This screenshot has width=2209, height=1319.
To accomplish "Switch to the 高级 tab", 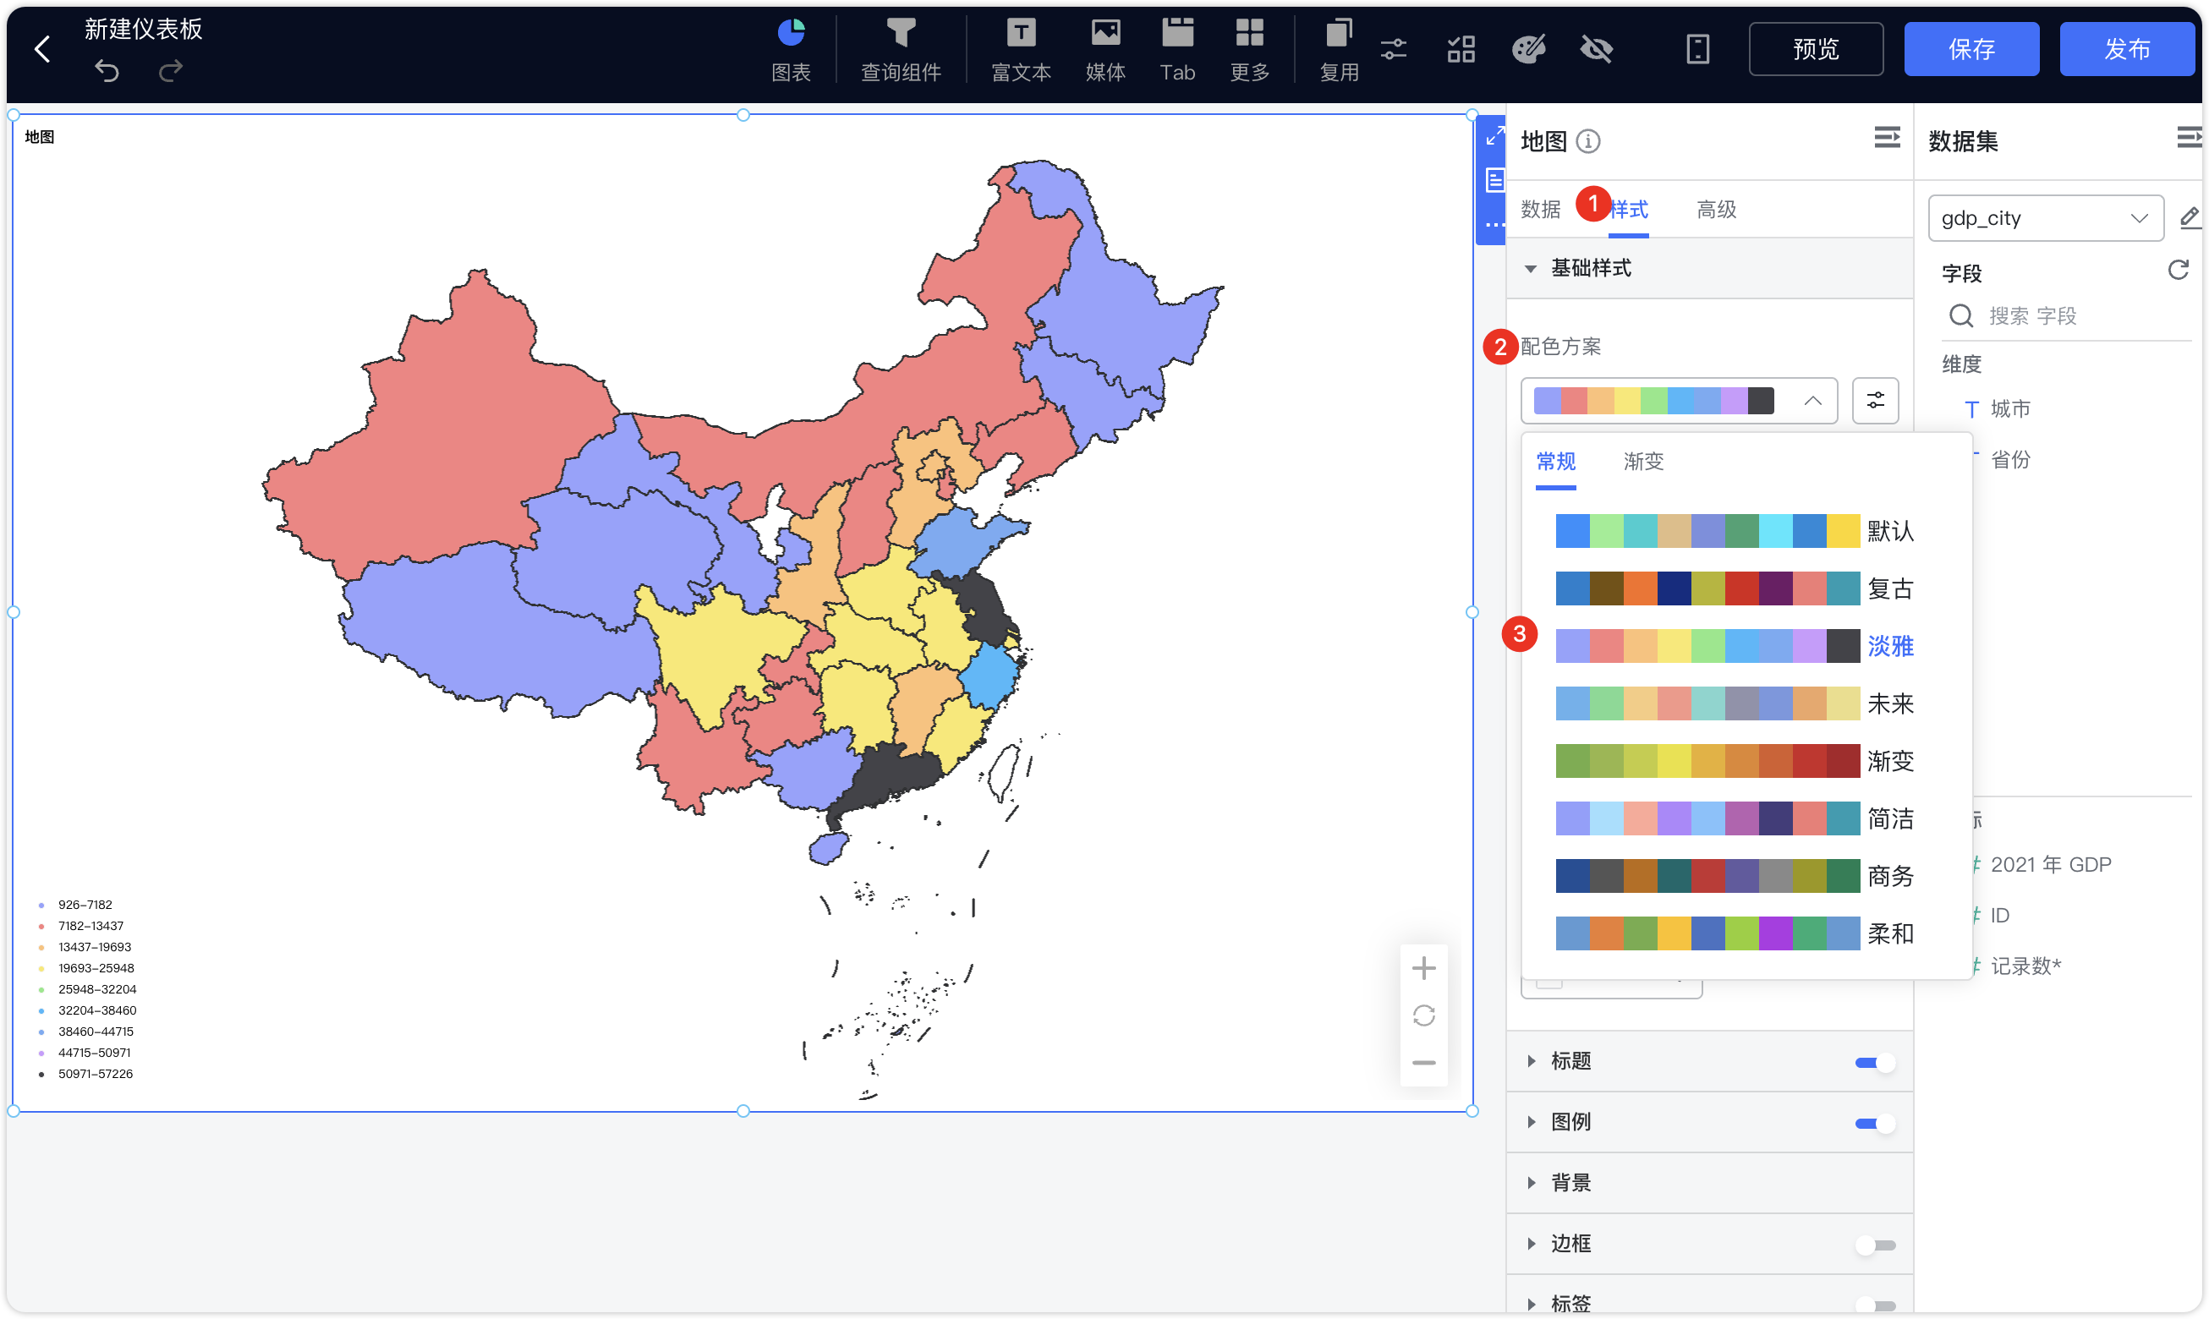I will (x=1716, y=210).
